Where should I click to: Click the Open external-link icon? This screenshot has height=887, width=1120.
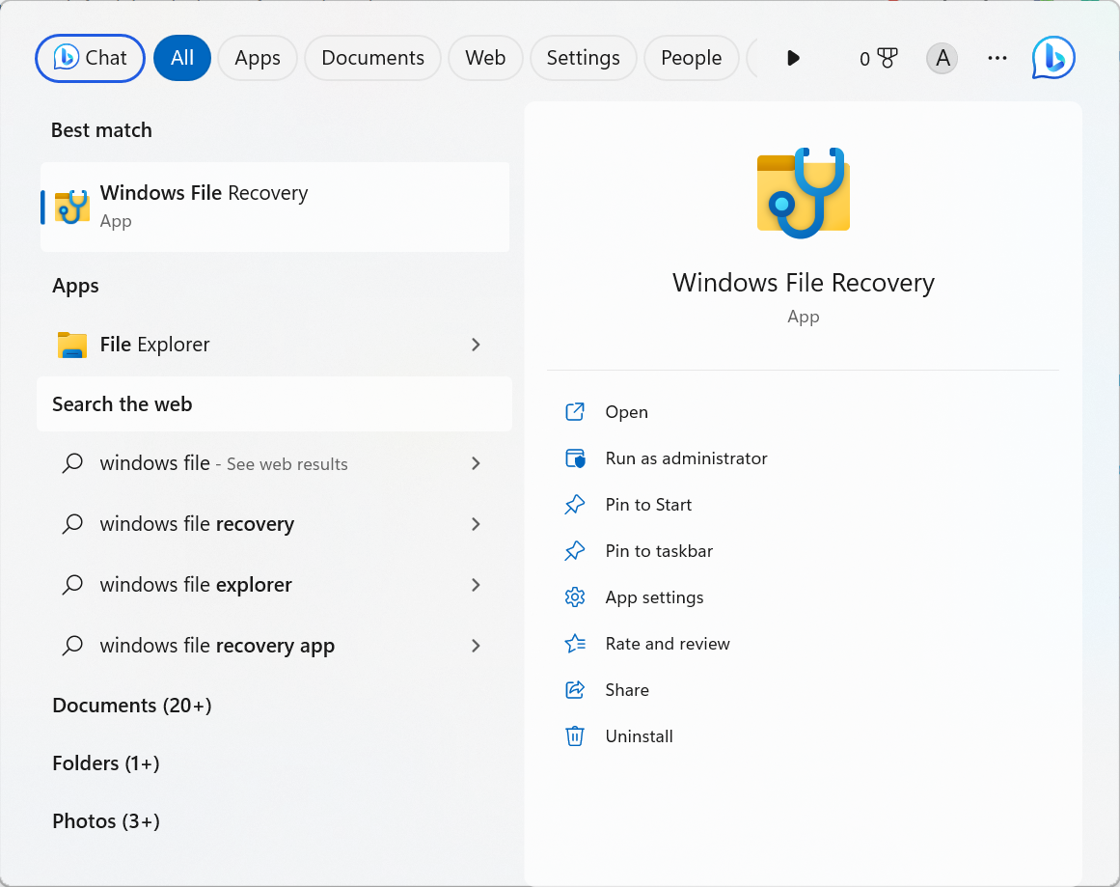click(x=575, y=412)
